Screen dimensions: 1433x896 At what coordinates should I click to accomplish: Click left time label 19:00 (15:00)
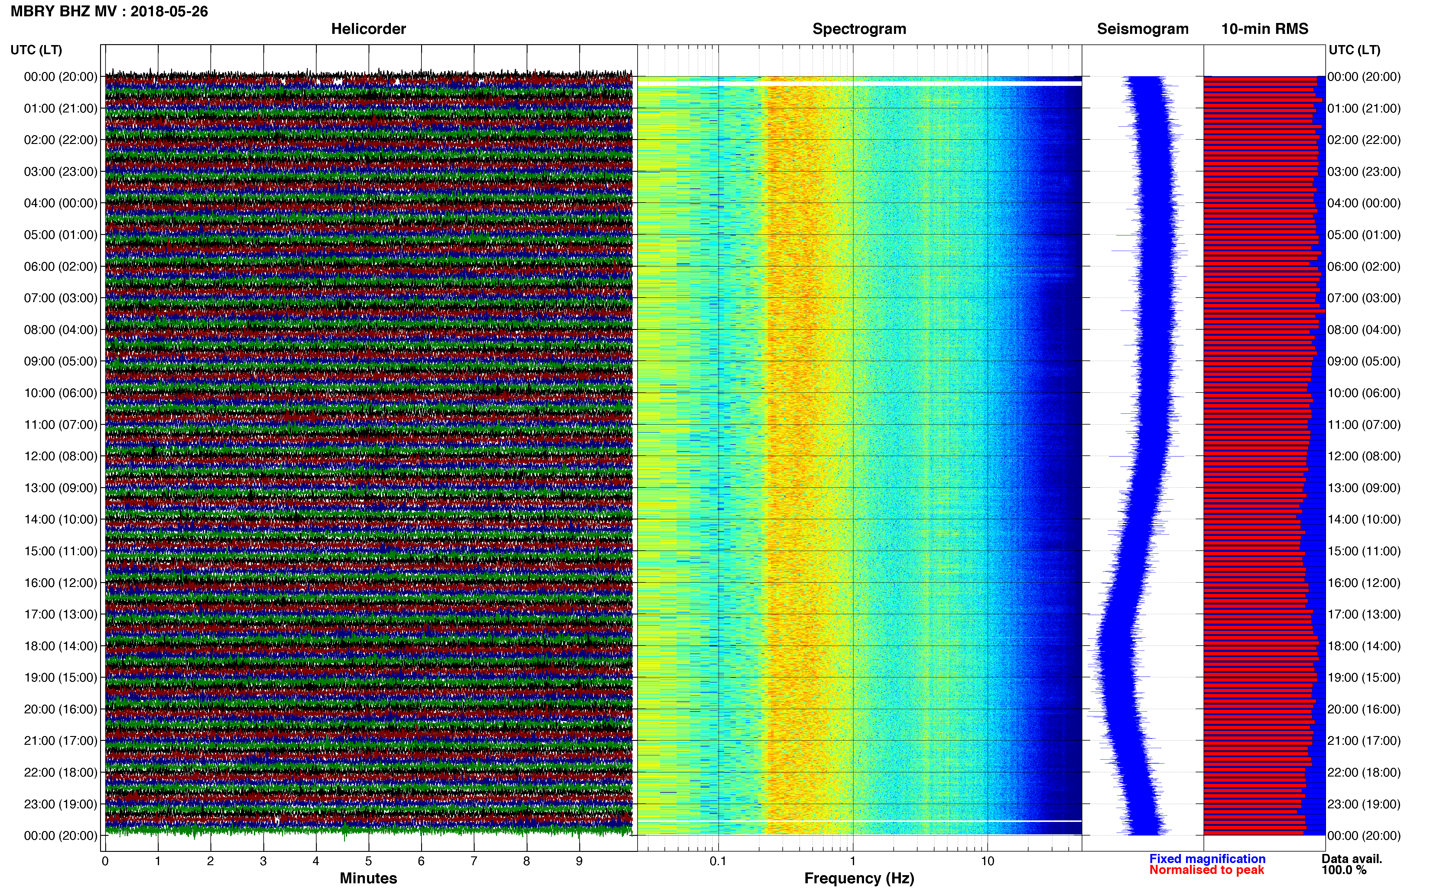click(x=60, y=677)
